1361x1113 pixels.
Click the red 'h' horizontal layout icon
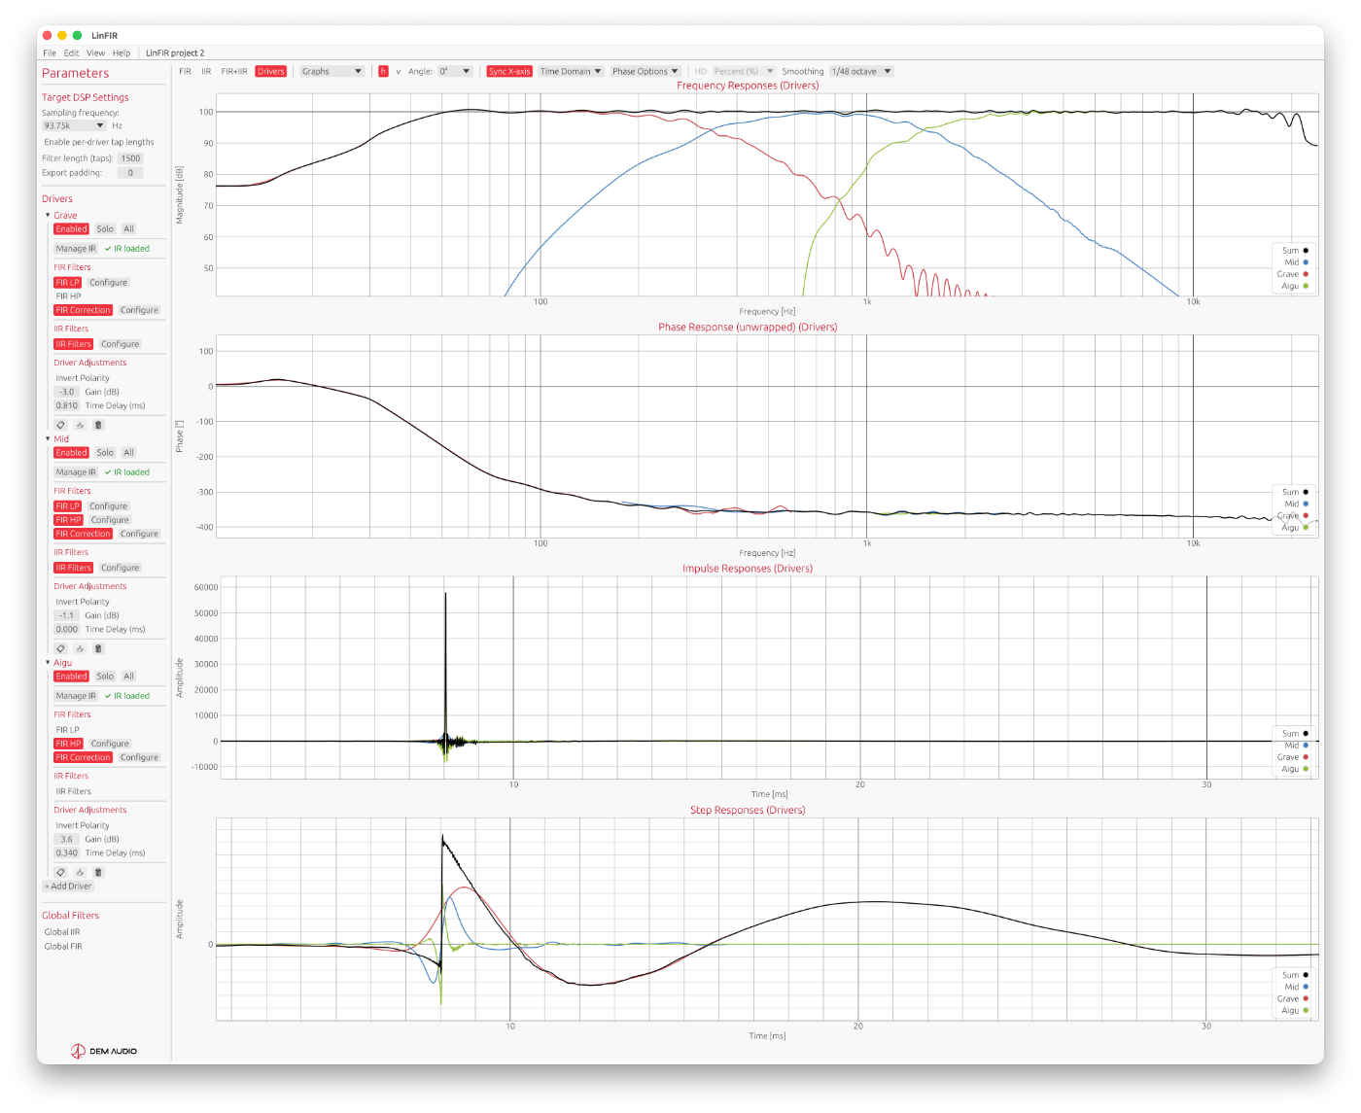(x=383, y=71)
